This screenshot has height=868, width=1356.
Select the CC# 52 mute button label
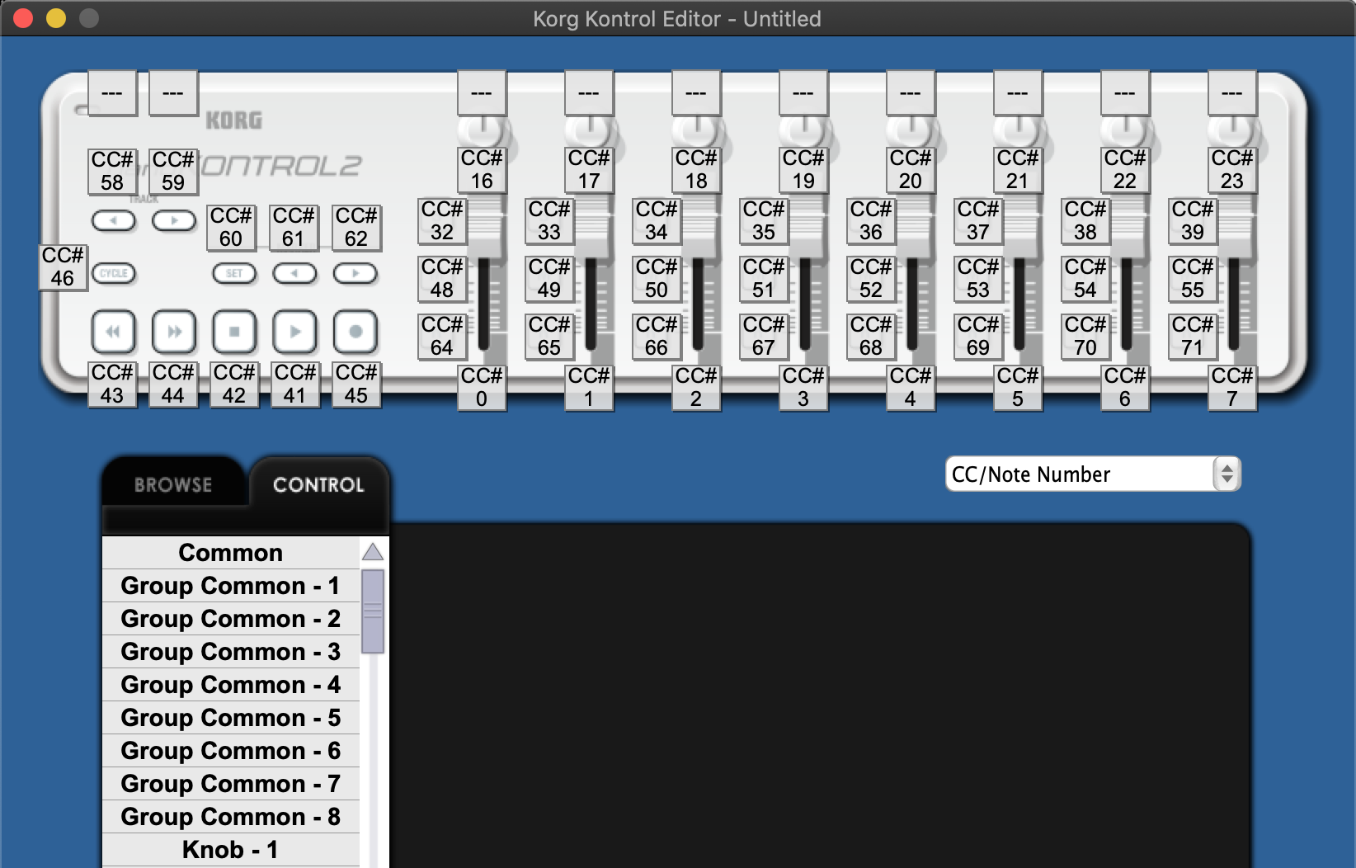[x=871, y=279]
